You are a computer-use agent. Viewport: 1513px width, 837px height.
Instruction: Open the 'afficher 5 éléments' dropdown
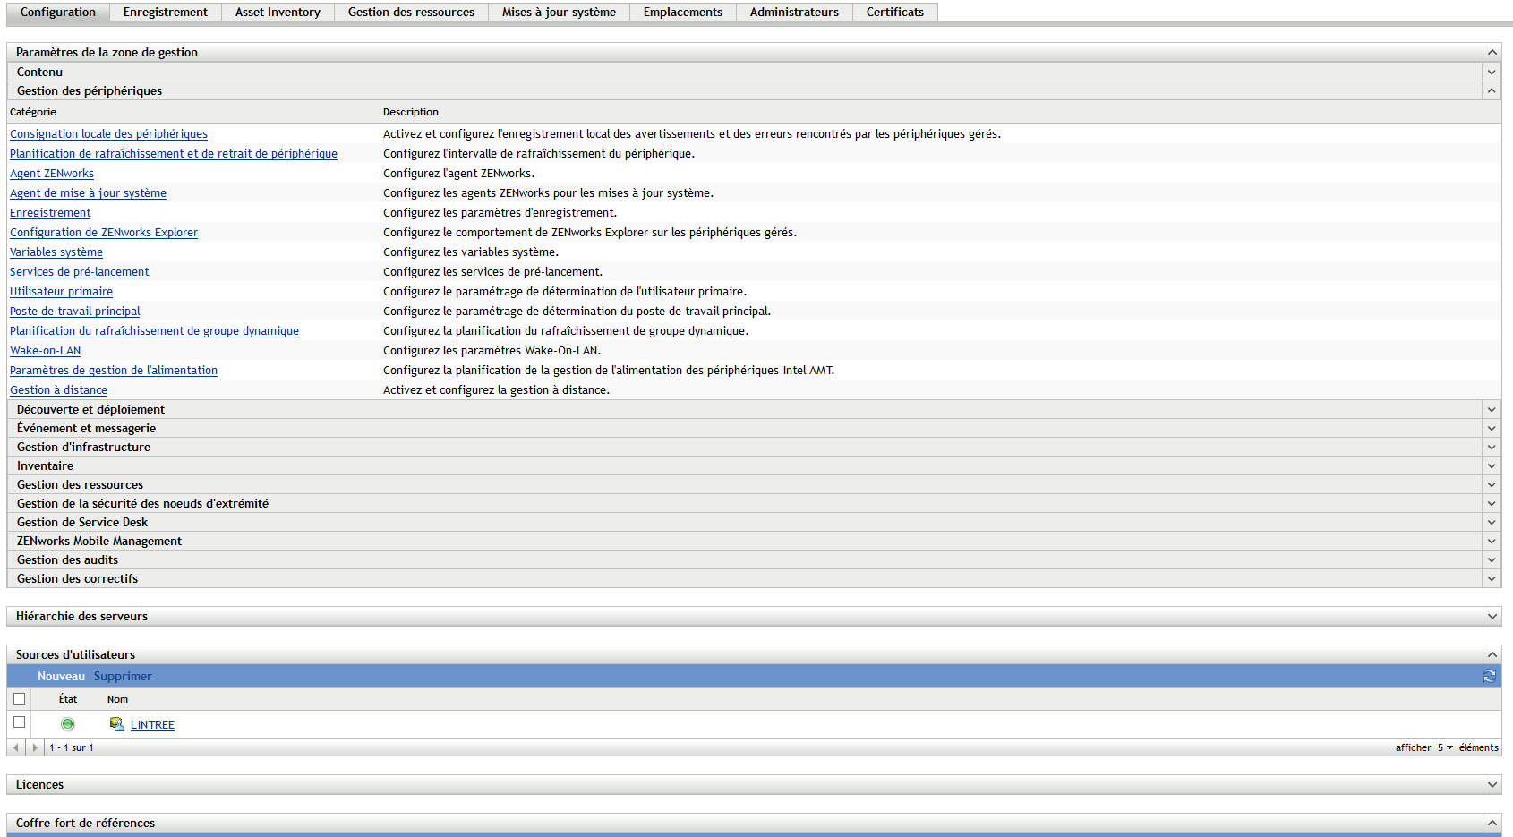point(1451,747)
